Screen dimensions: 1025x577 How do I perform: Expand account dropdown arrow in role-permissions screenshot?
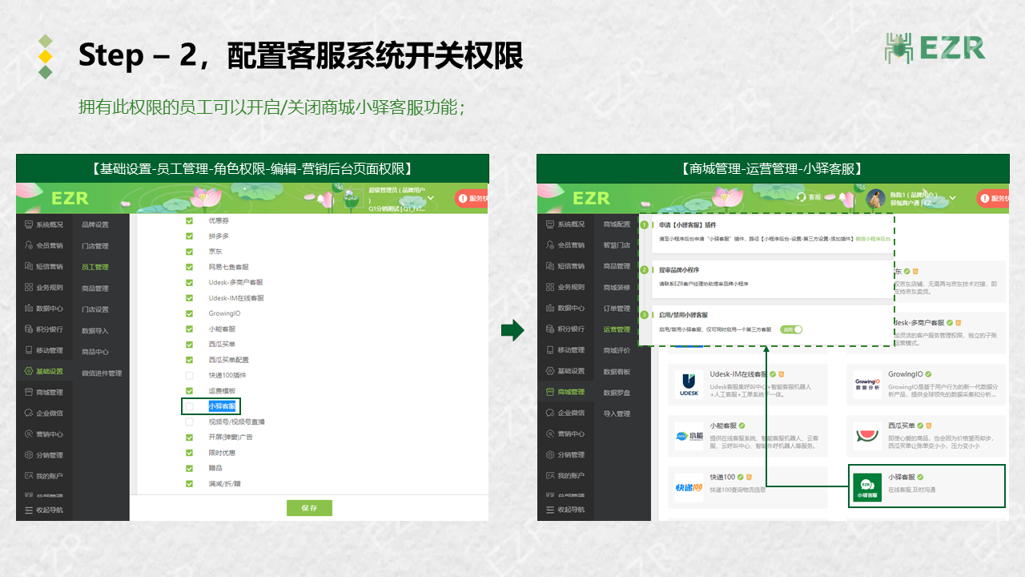[431, 198]
